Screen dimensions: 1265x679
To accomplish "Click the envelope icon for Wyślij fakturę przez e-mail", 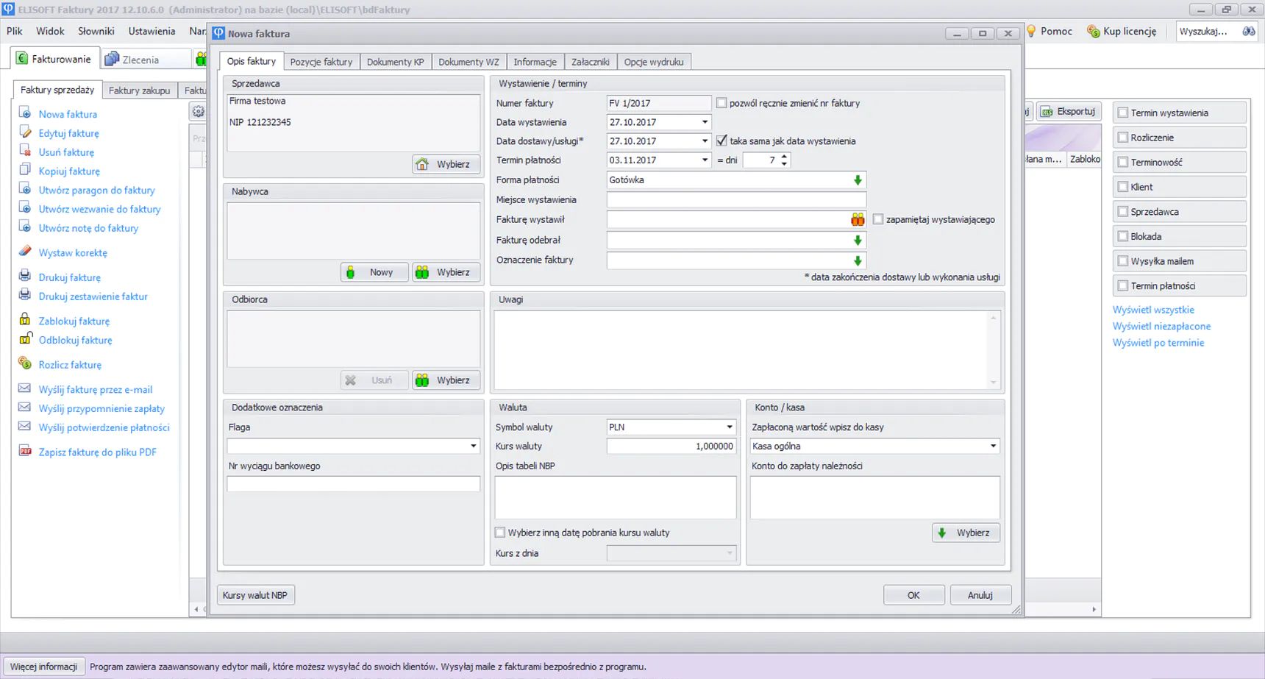I will click(x=25, y=388).
